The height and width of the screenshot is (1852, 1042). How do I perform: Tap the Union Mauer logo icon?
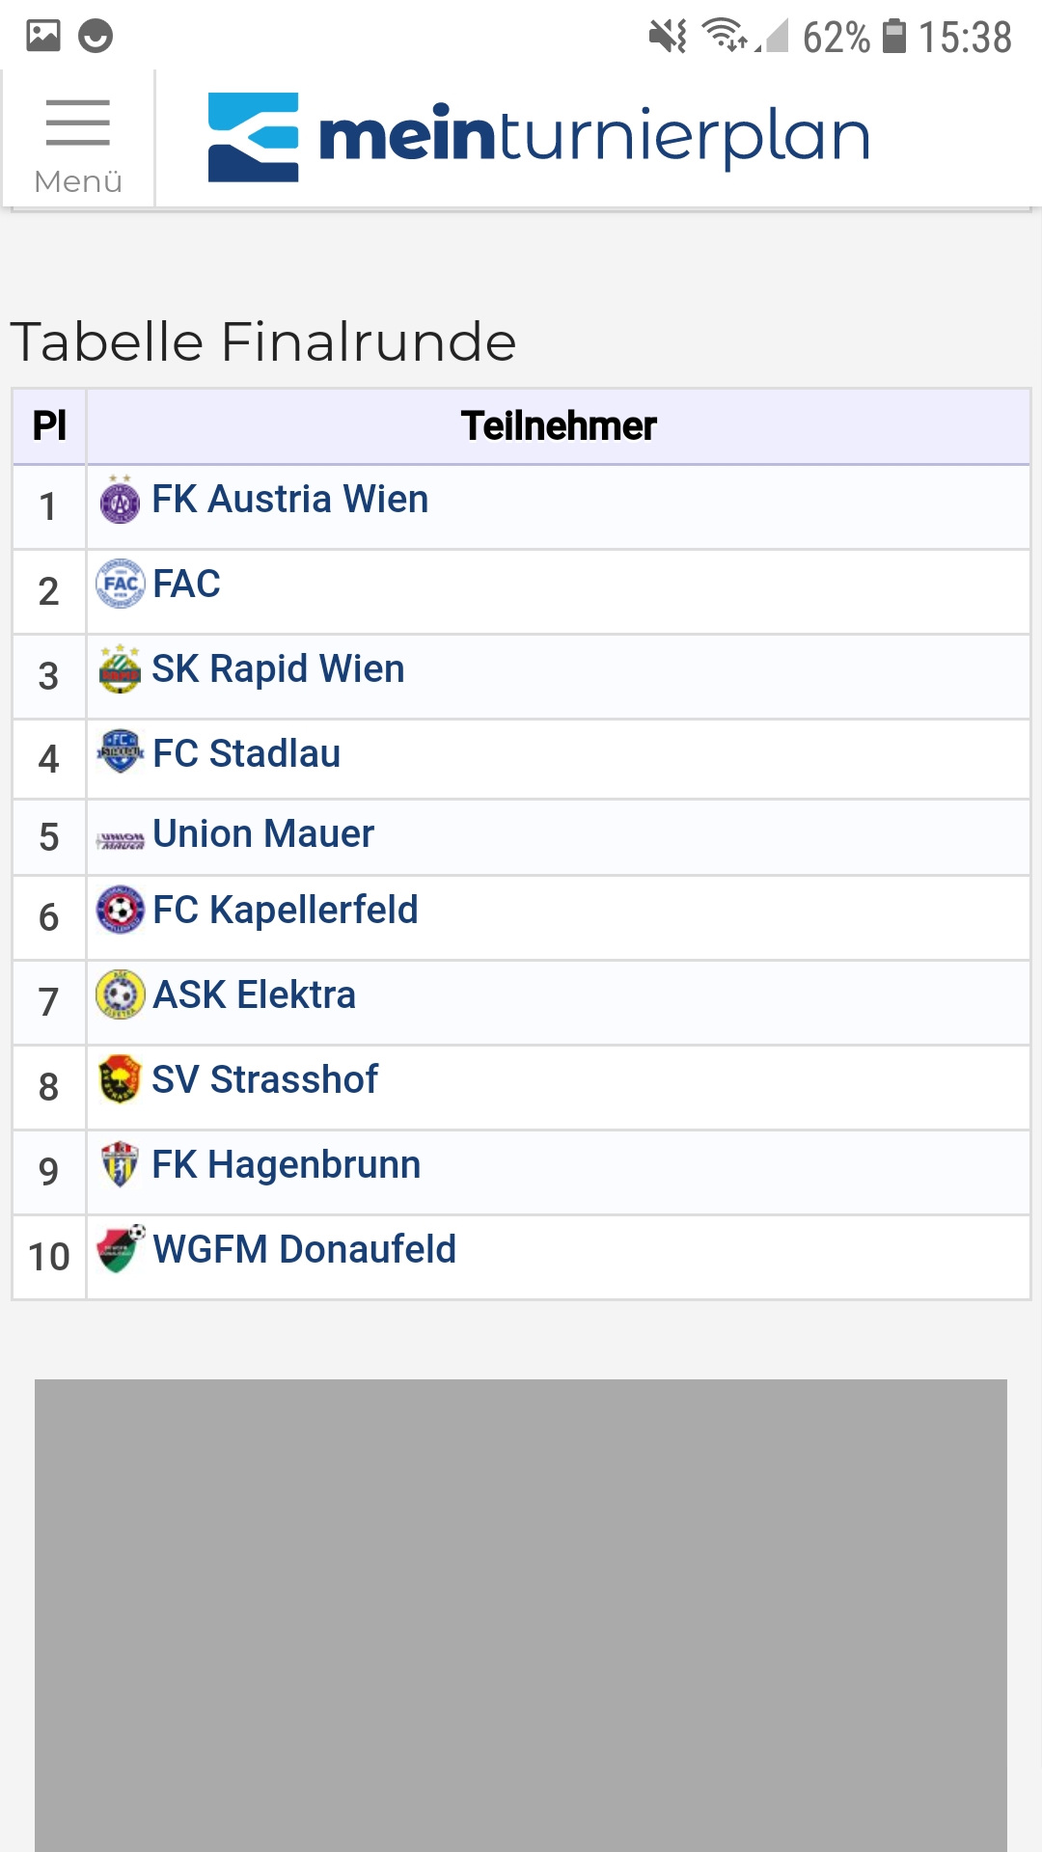[x=120, y=841]
